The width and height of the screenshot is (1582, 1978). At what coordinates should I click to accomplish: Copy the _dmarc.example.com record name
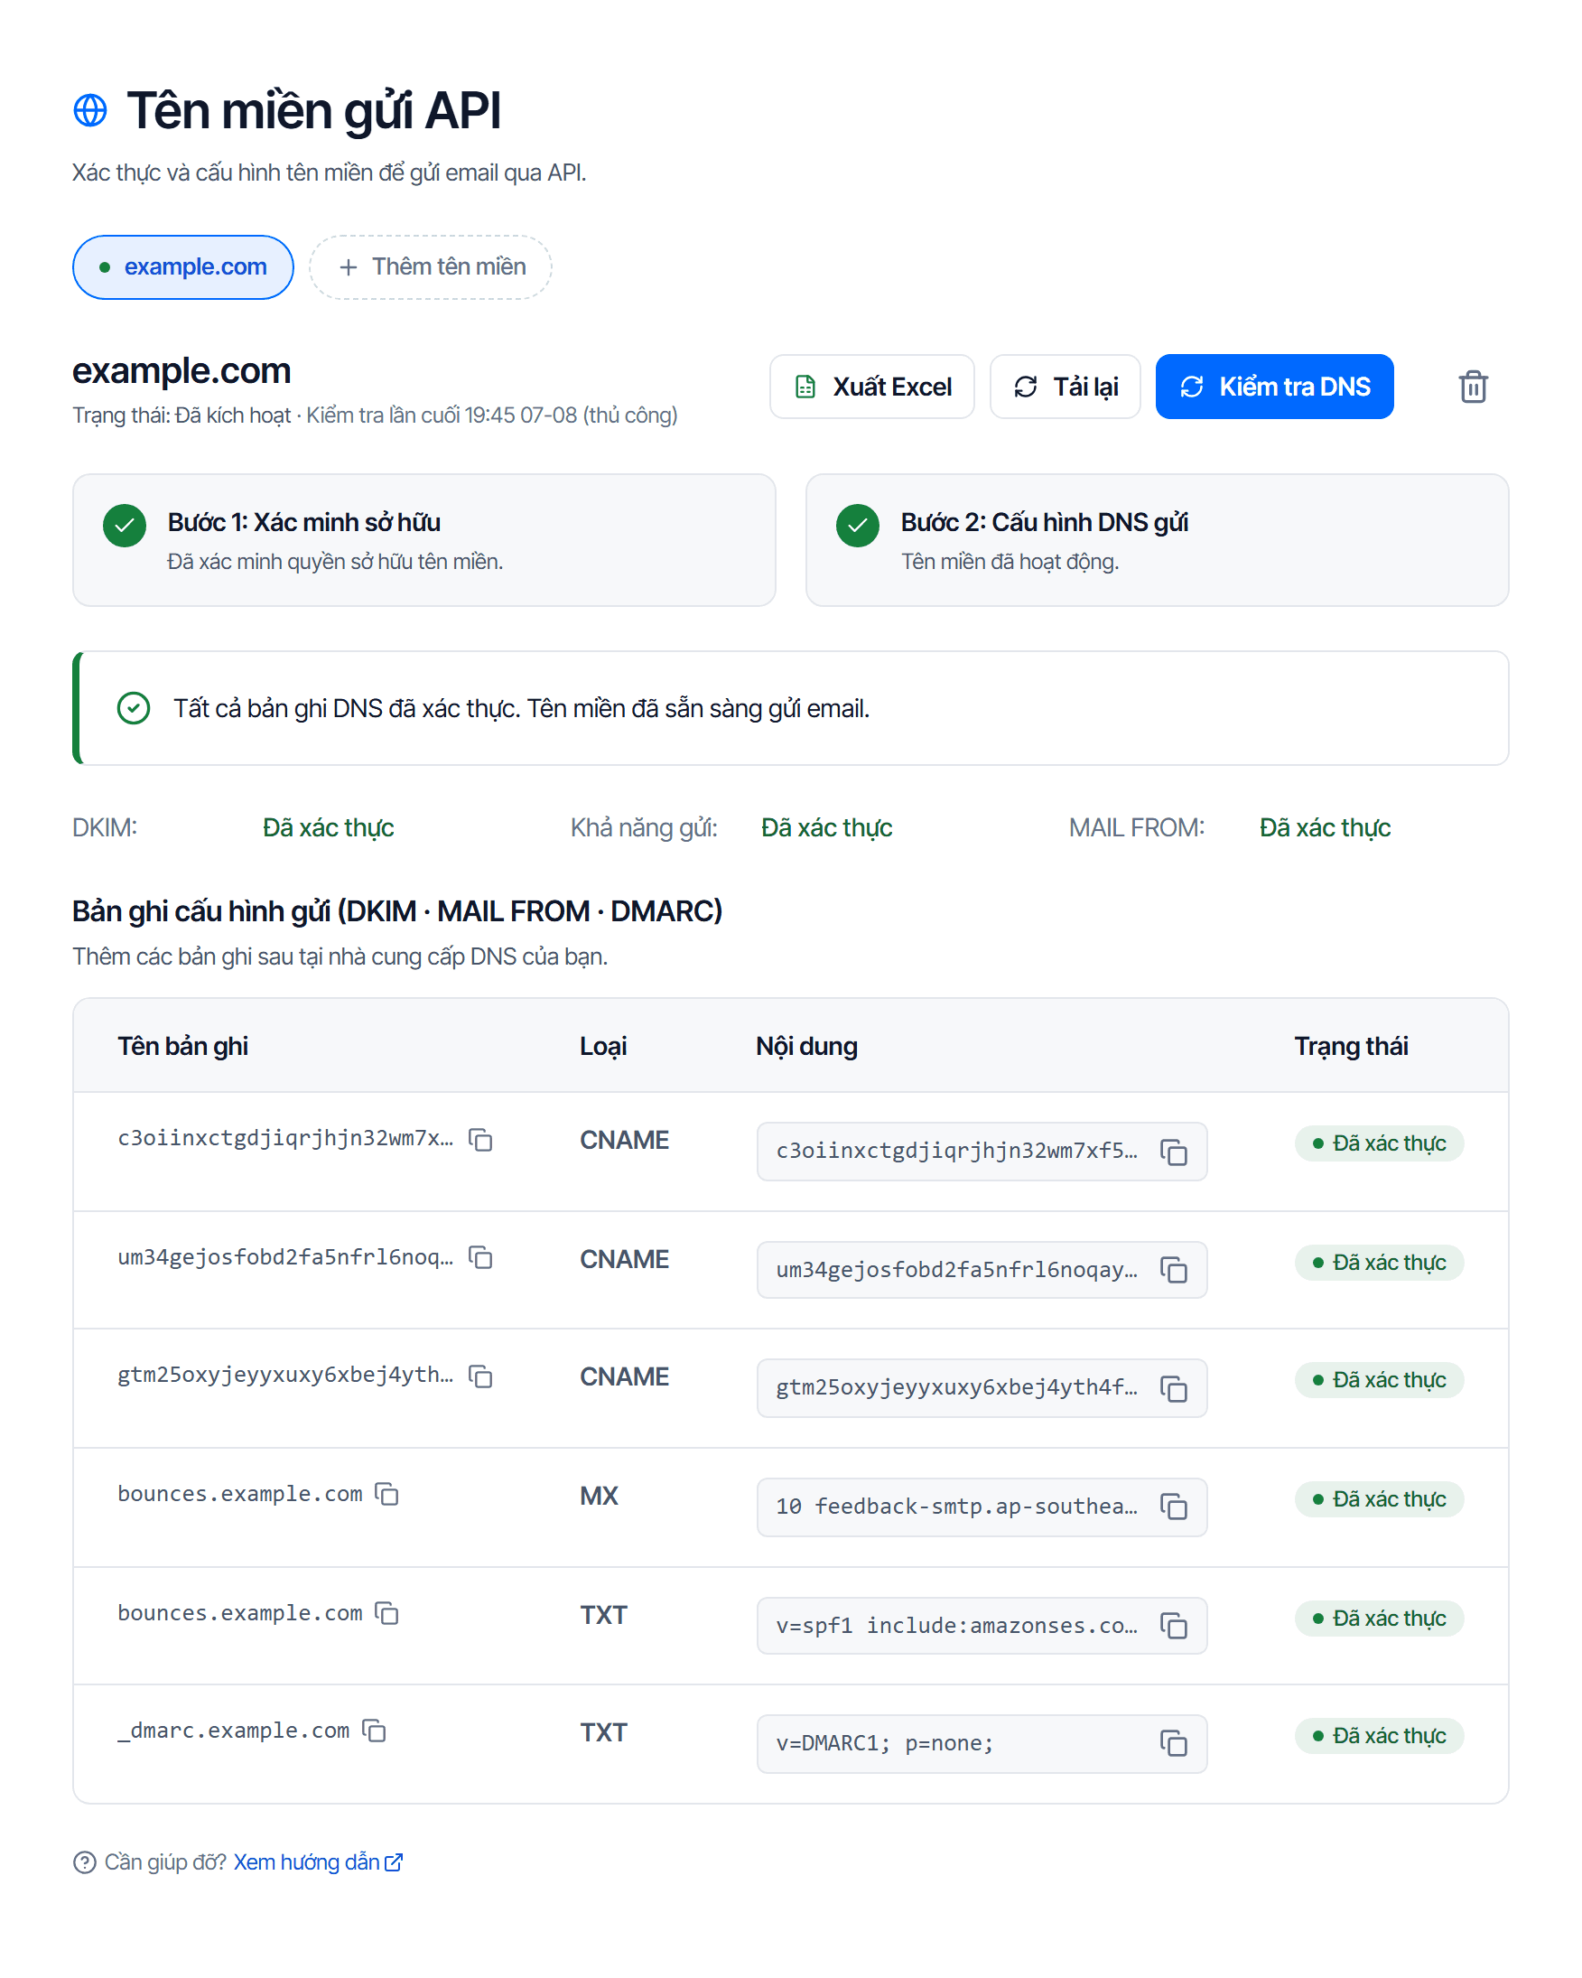coord(374,1731)
